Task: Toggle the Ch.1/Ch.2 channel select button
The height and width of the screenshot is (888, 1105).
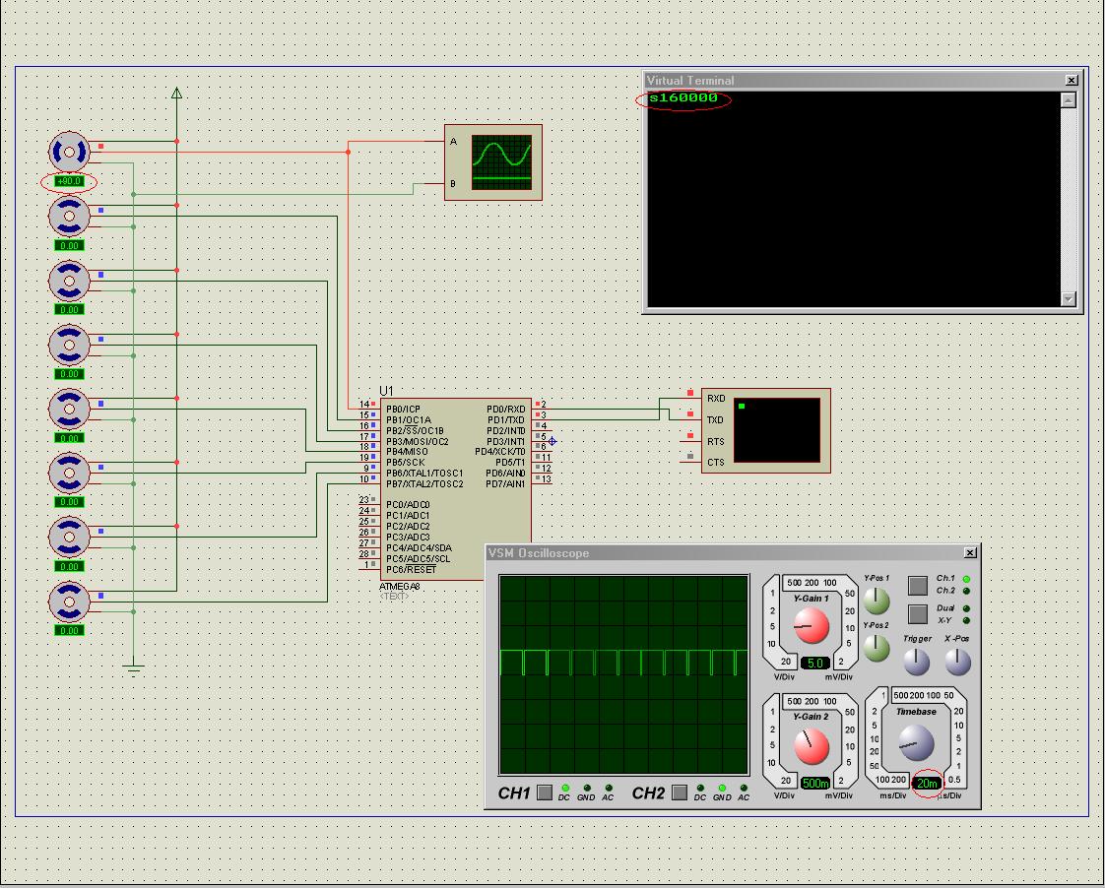Action: (x=918, y=585)
